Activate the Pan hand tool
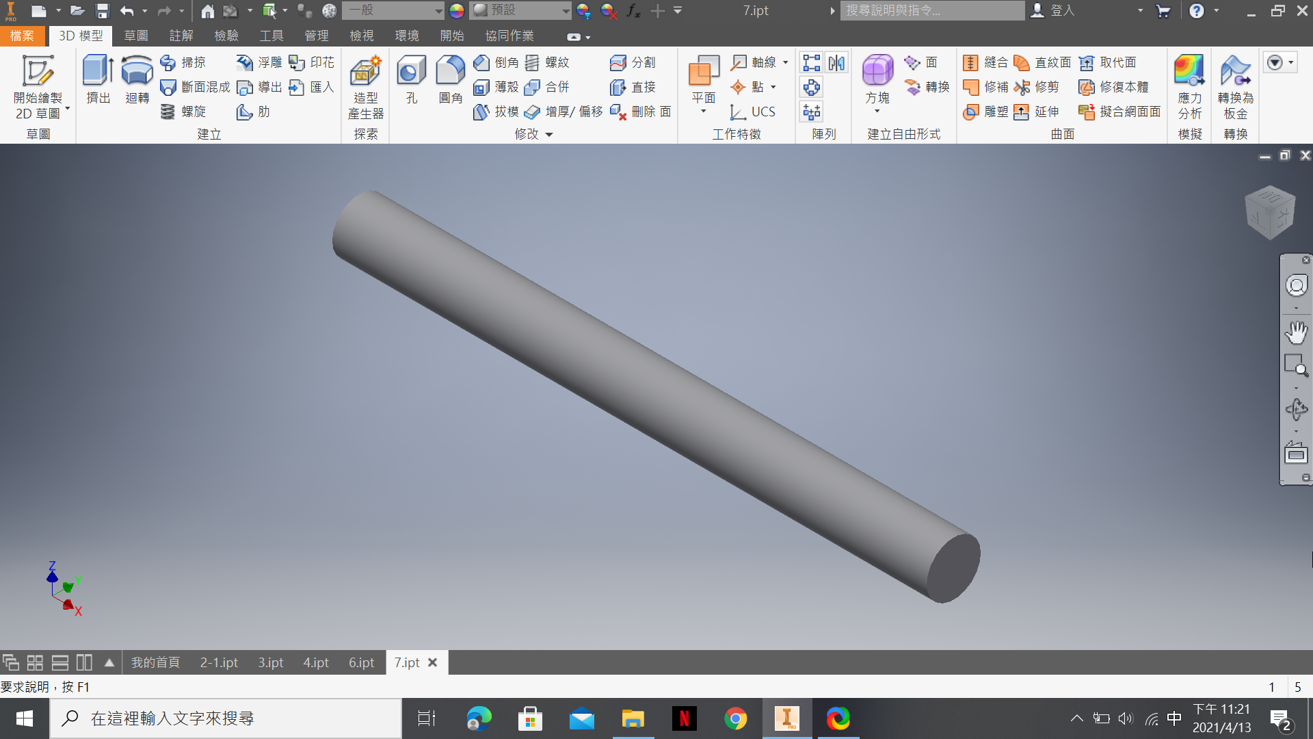1313x739 pixels. pyautogui.click(x=1296, y=333)
